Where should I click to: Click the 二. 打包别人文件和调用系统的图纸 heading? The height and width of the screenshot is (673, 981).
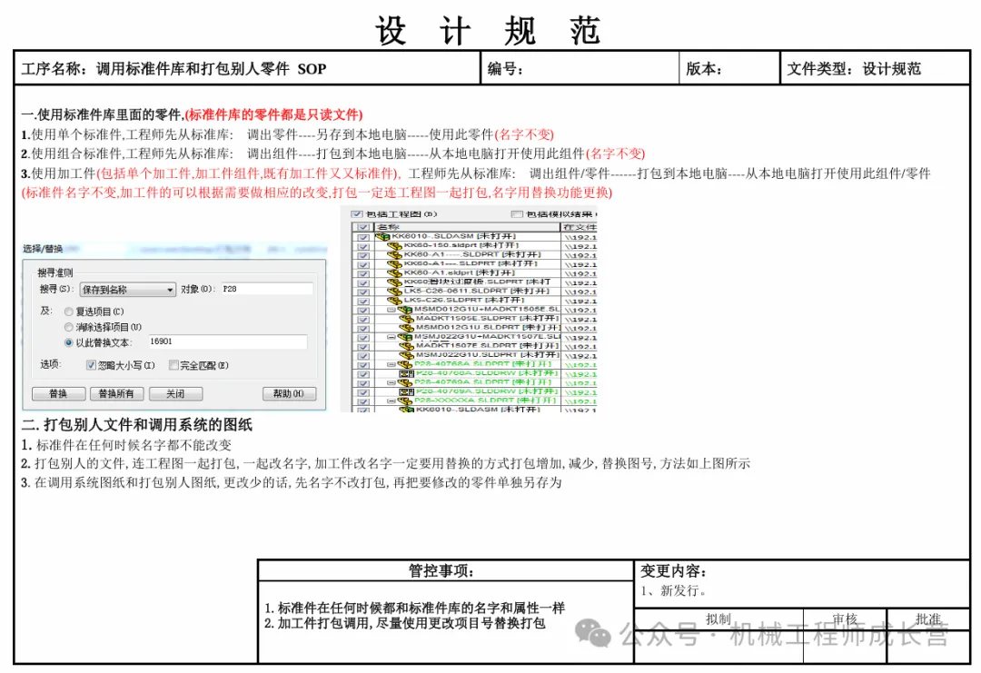[x=137, y=425]
